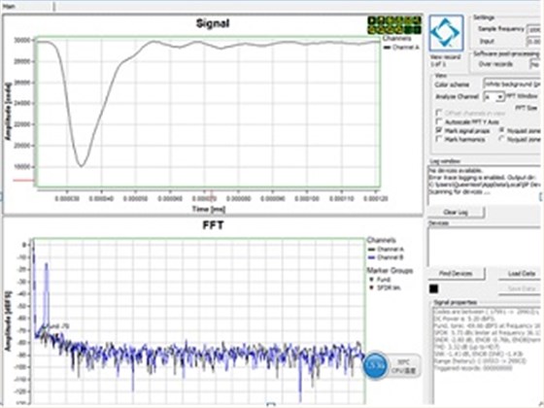Open the Color scheme dropdown

coord(513,85)
